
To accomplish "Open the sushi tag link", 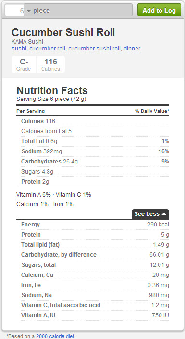I will [x=19, y=49].
